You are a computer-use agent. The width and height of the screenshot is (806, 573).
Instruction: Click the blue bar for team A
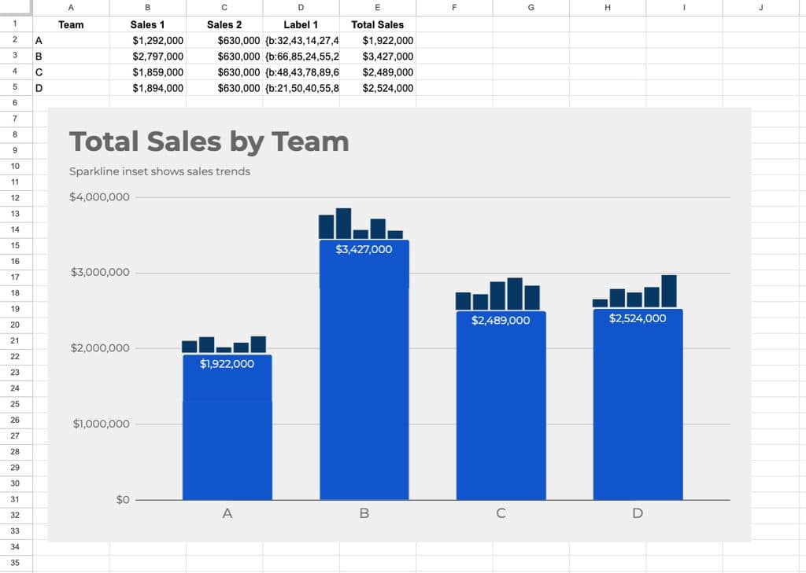(x=227, y=427)
